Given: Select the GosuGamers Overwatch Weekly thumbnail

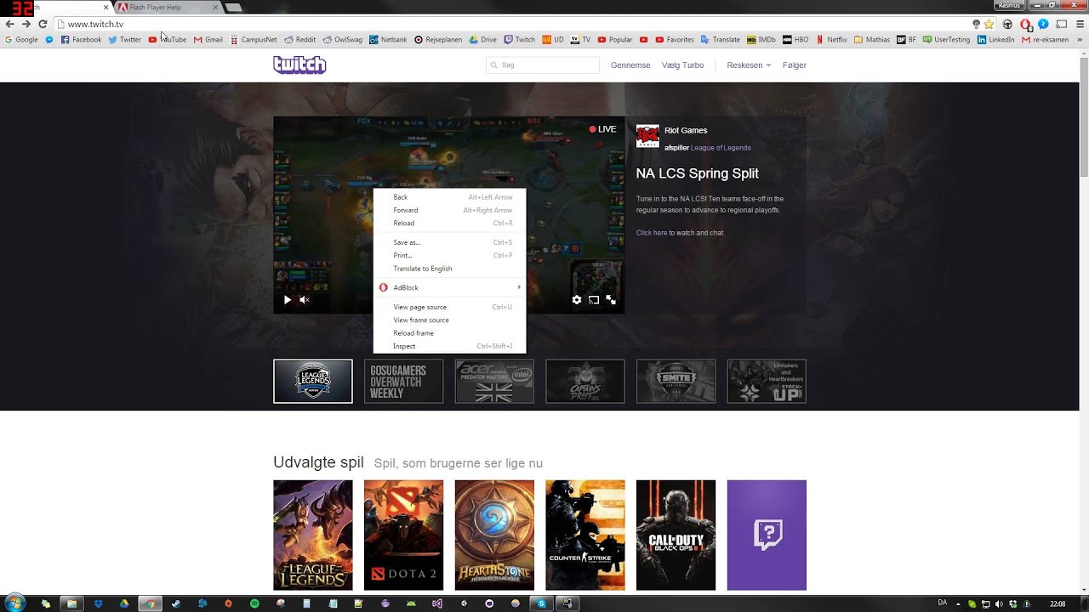Looking at the screenshot, I should coord(403,381).
